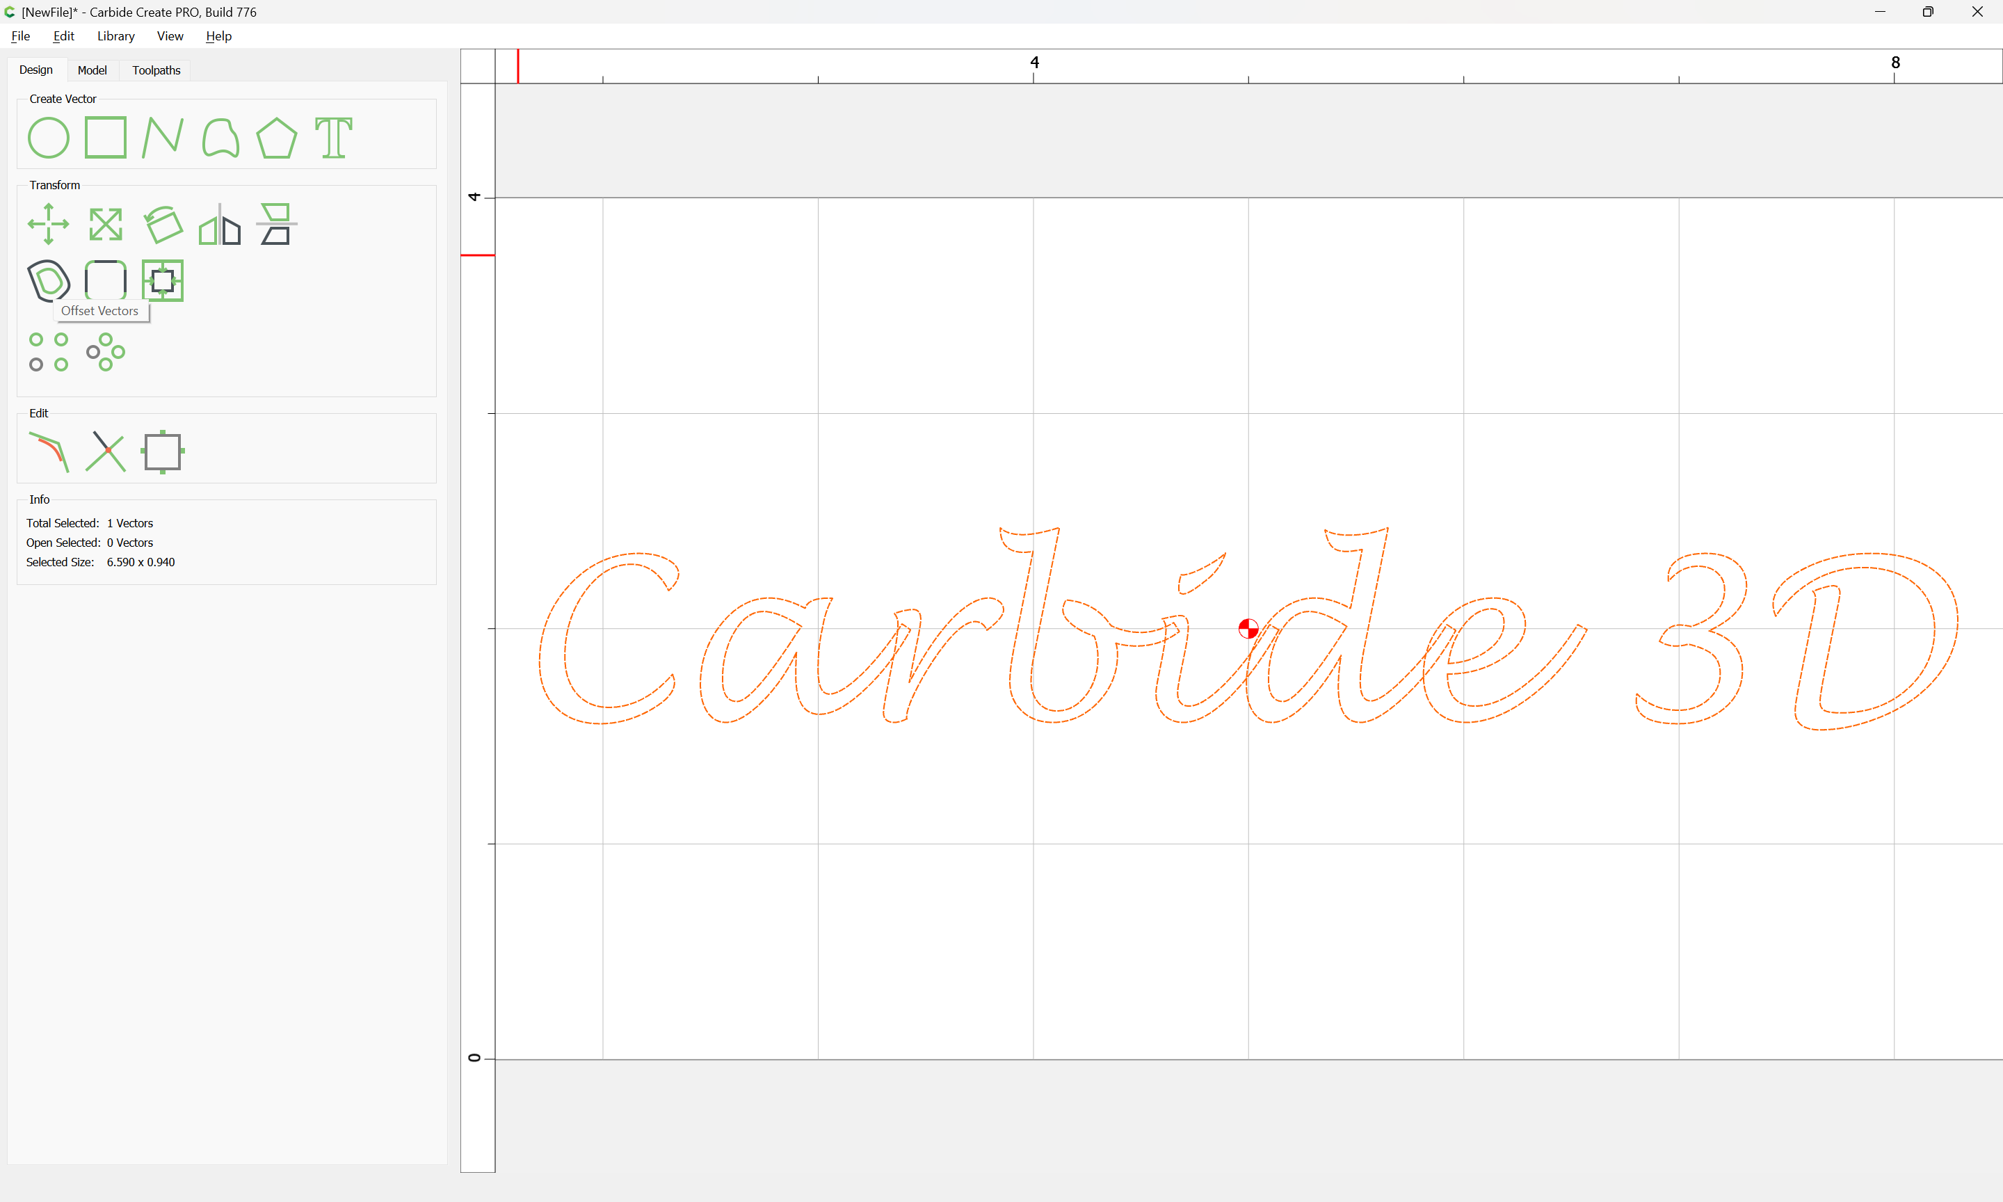Switch to the Toolpaths tab

coord(156,70)
